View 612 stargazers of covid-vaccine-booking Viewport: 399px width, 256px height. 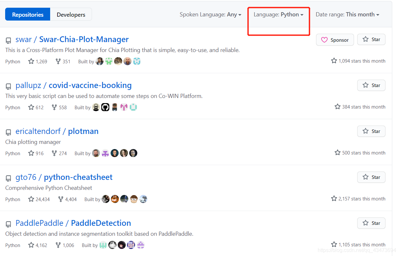coord(36,107)
